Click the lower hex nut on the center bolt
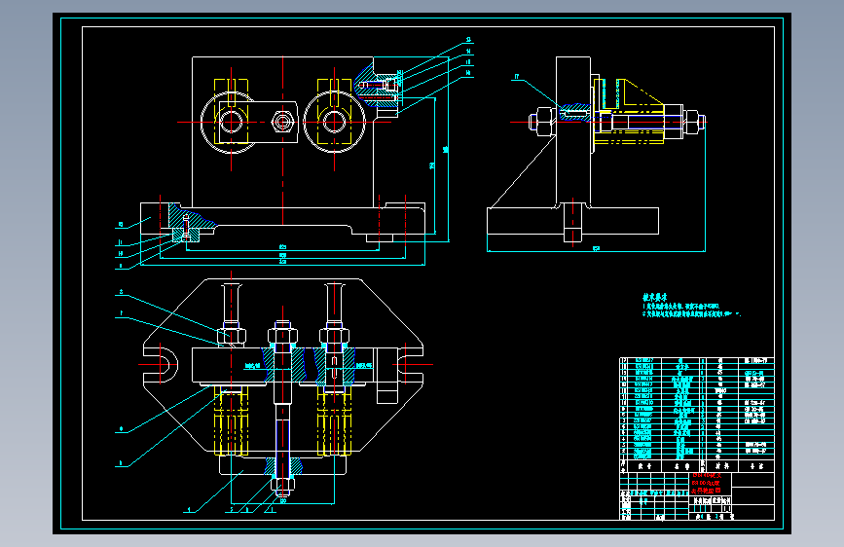This screenshot has height=547, width=844. [x=283, y=486]
